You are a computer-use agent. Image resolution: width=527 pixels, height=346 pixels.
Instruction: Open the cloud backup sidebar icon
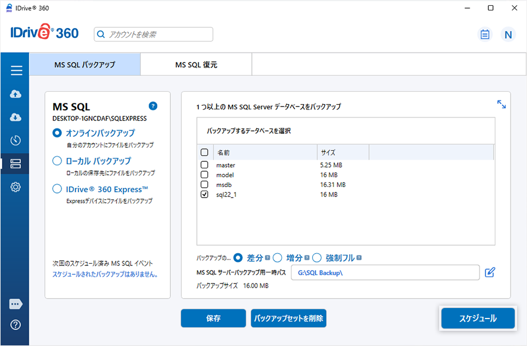tap(16, 94)
